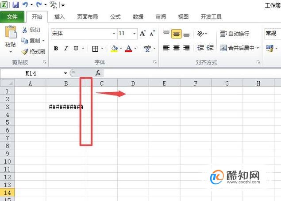This screenshot has height=201, width=281.
Task: Toggle Middle Align icon
Action: pos(176,34)
